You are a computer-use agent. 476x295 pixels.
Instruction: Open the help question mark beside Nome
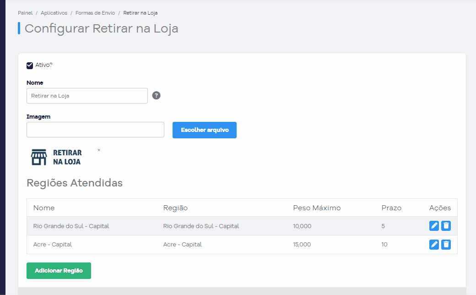click(157, 95)
